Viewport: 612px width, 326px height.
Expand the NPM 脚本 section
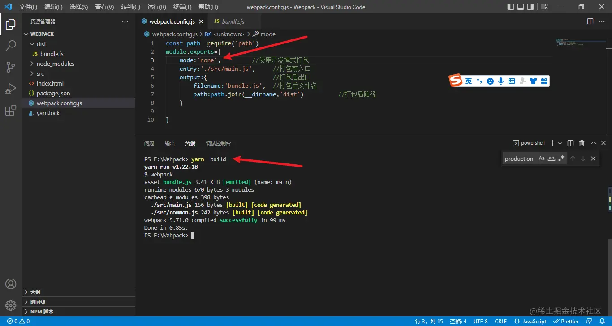tap(78, 312)
